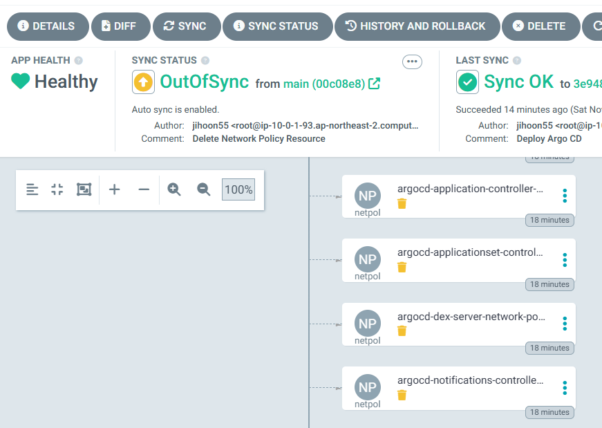Click NP icon of argocd-application-controller
The width and height of the screenshot is (602, 428).
pos(368,196)
